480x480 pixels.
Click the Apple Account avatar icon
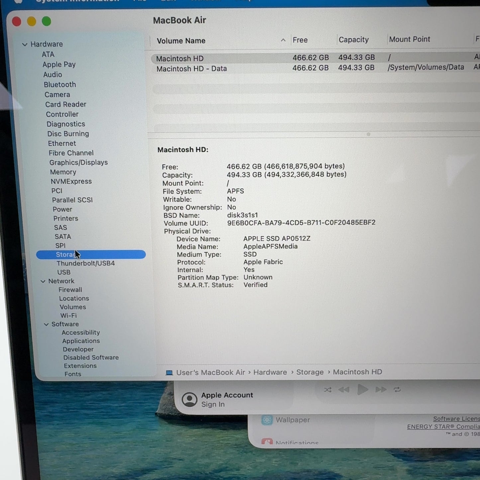point(190,400)
